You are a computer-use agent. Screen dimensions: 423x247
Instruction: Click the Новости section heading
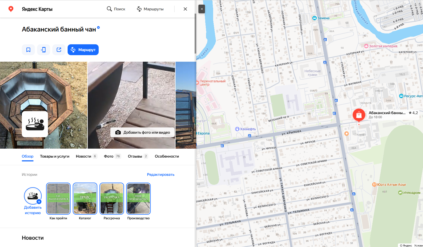(x=33, y=238)
